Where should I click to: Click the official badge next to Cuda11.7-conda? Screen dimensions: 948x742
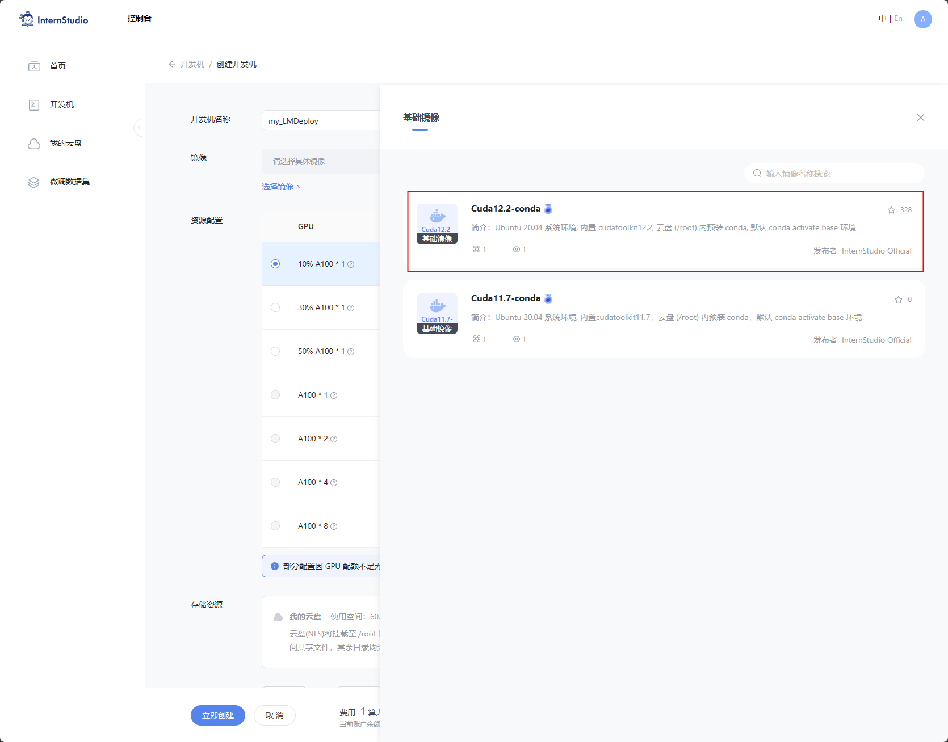[x=548, y=298]
